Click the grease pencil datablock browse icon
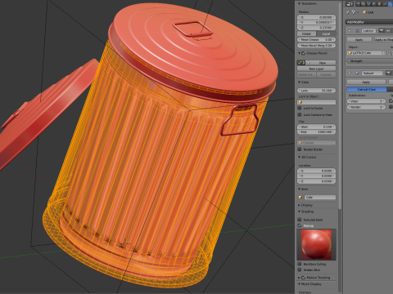This screenshot has height=294, width=393. pos(301,63)
